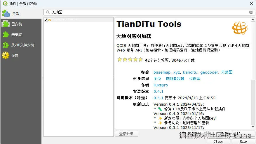Viewport: 256px width, 144px height.
Task: Open the 代码库 repository link
Action: click(195, 79)
